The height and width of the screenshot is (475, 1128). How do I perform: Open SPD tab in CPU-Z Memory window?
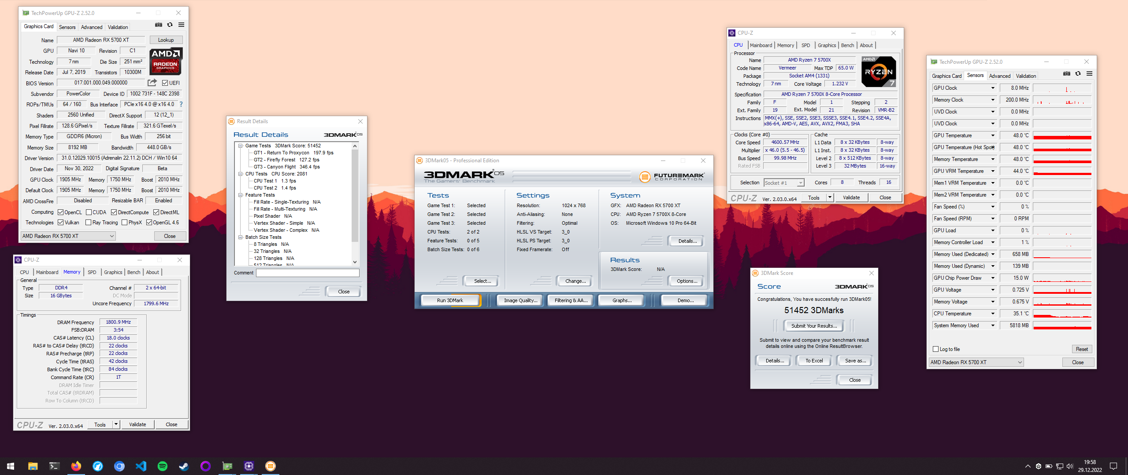(92, 272)
